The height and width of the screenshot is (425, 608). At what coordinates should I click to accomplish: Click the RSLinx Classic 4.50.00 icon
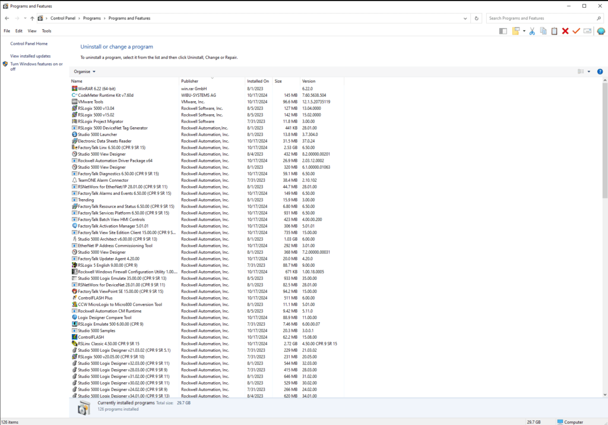74,344
